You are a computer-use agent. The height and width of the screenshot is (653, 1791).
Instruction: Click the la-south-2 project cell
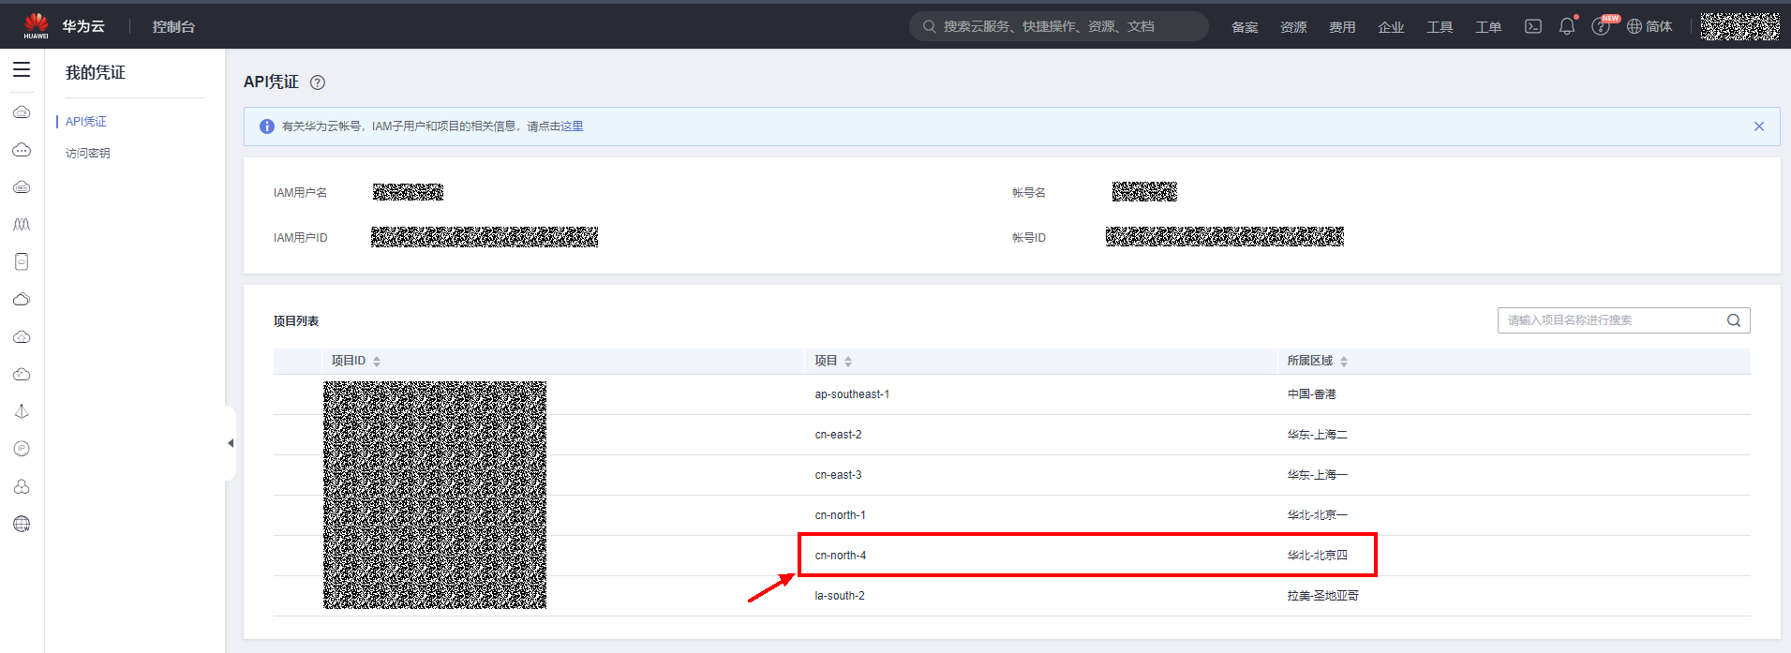840,596
